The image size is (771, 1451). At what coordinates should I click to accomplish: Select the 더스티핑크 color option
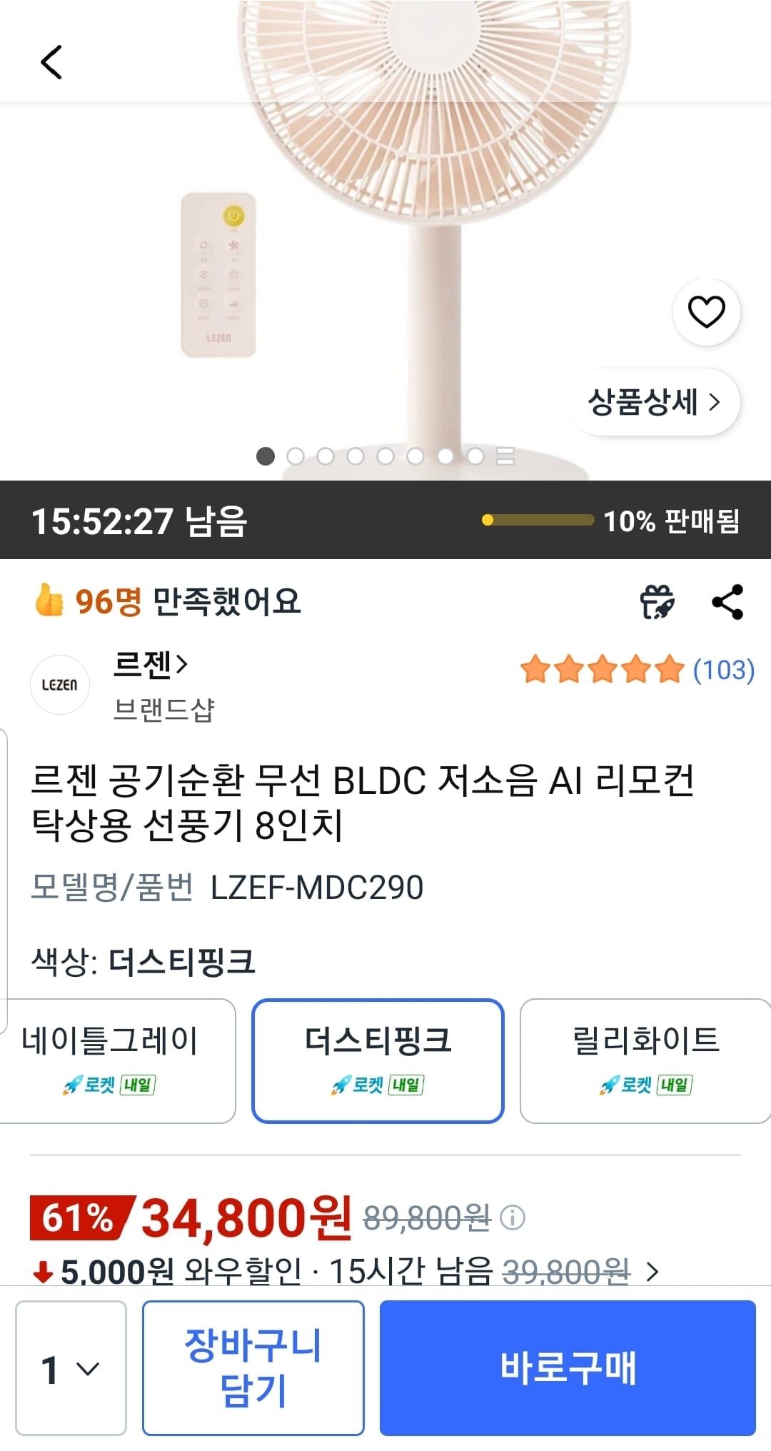point(378,1060)
